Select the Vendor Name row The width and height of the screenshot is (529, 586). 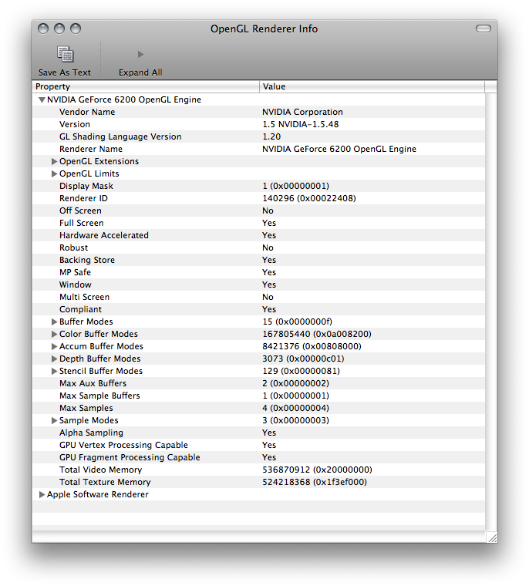[258, 112]
